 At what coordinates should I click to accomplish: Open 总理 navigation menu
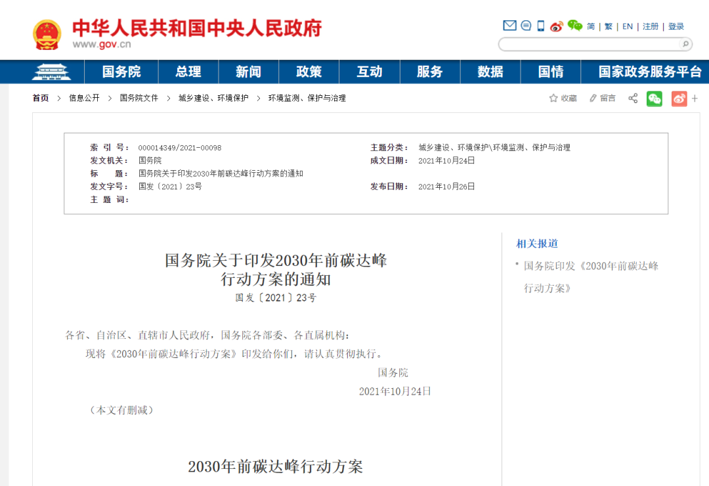click(188, 72)
